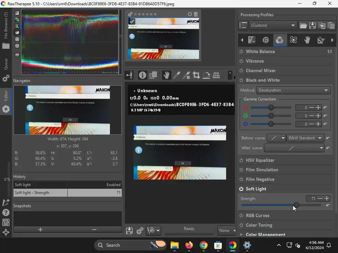Activate the lockable color picker tool
The width and height of the screenshot is (338, 253).
click(186, 75)
